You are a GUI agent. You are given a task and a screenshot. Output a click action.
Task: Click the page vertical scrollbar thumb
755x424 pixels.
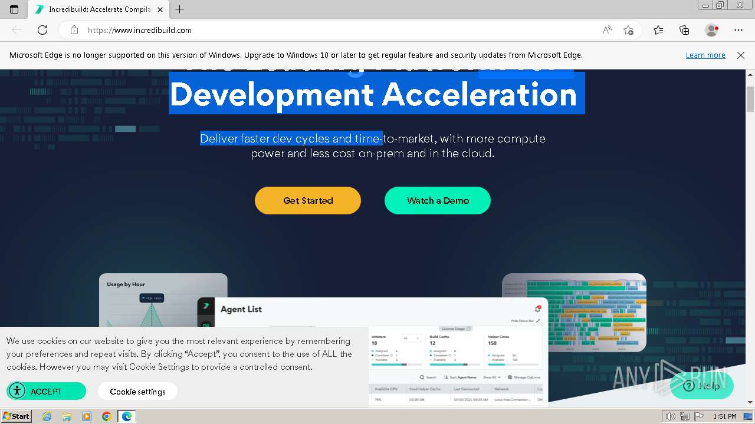click(x=750, y=98)
